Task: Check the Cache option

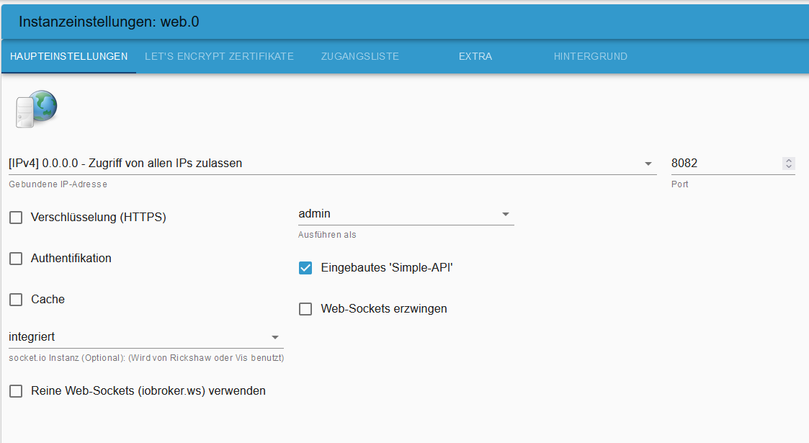Action: coord(16,300)
